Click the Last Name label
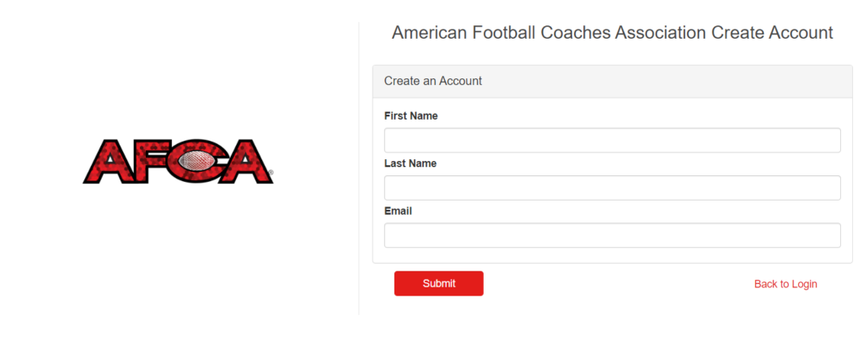This screenshot has height=337, width=863. point(410,163)
